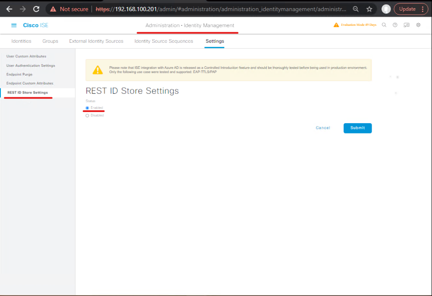432x296 pixels.
Task: Switch to the Identities tab
Action: [x=21, y=41]
